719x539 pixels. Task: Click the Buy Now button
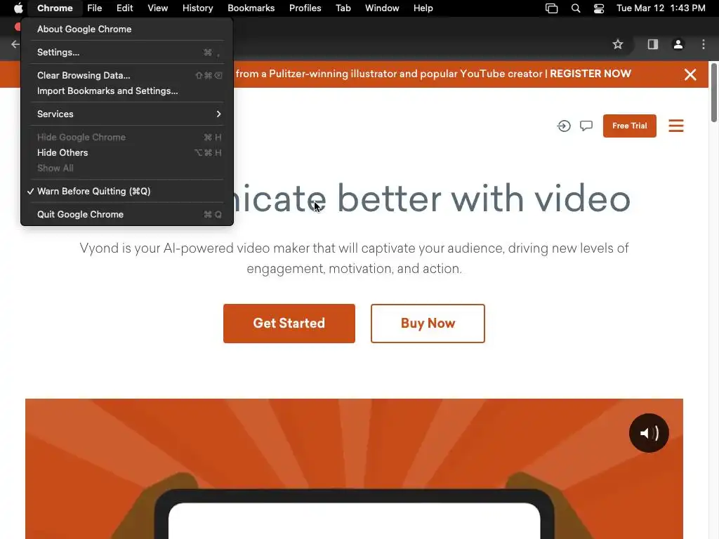coord(428,323)
